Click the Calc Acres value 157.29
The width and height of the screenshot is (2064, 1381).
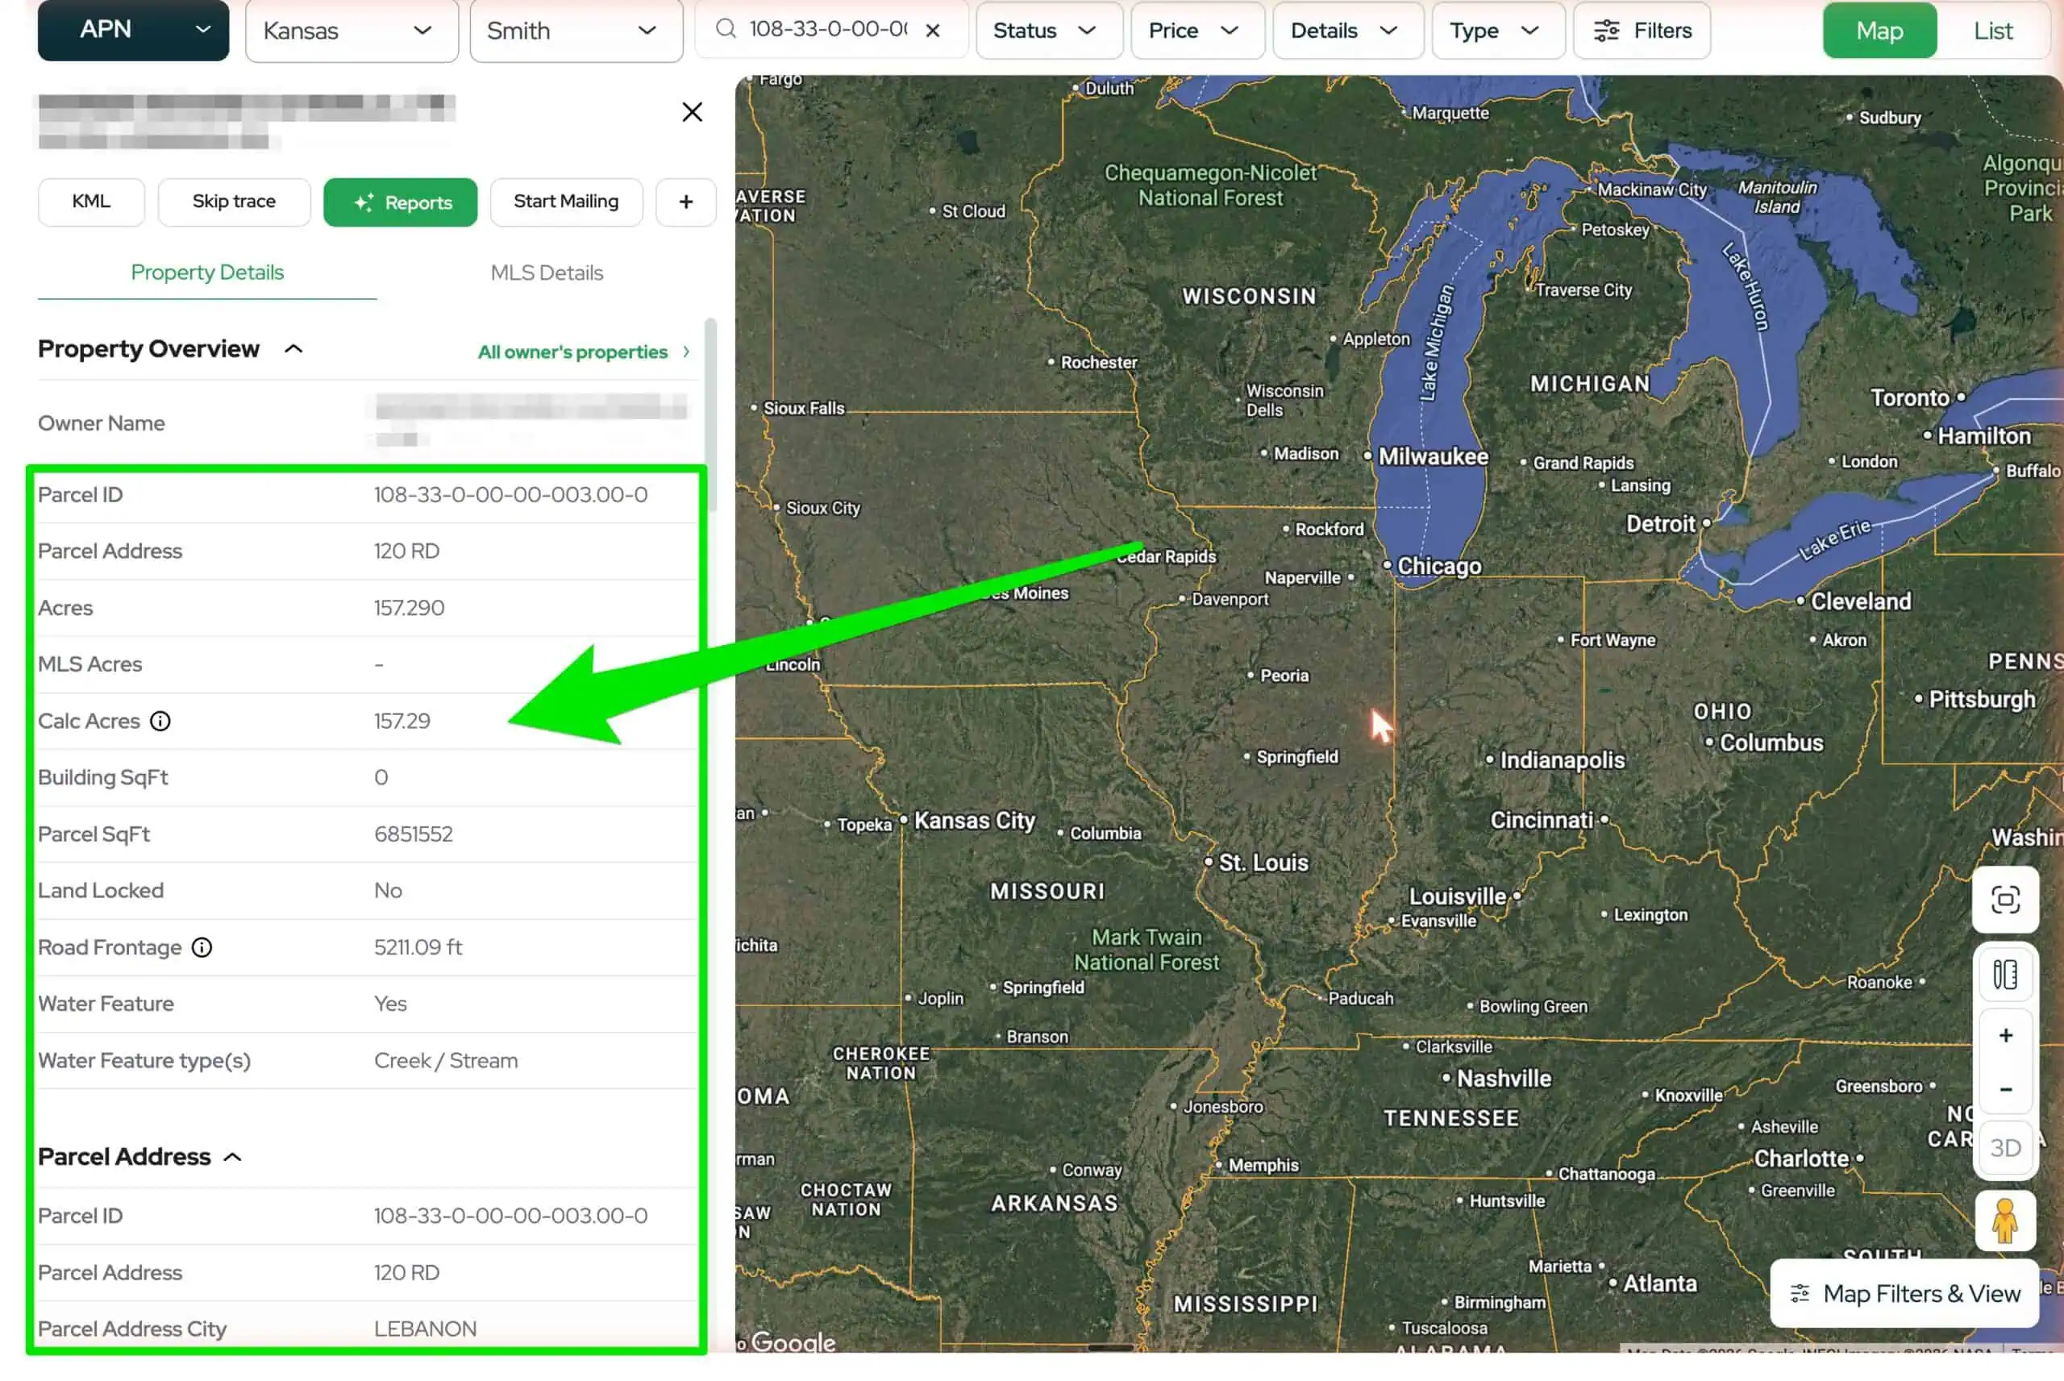click(402, 722)
